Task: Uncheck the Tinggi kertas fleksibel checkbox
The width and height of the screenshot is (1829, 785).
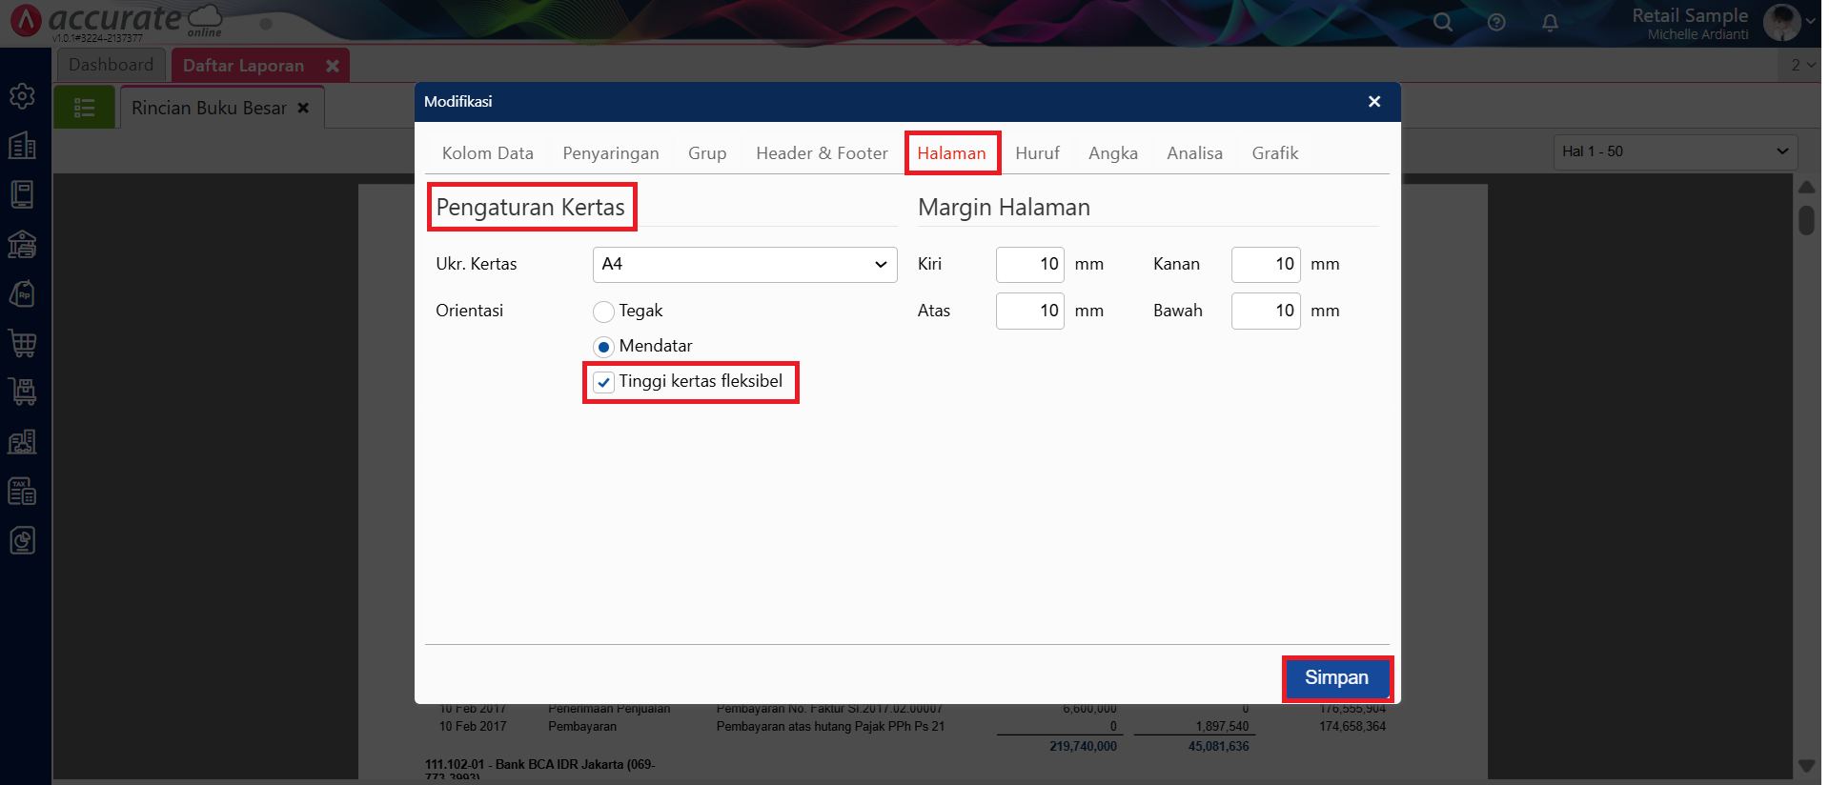Action: (x=603, y=382)
